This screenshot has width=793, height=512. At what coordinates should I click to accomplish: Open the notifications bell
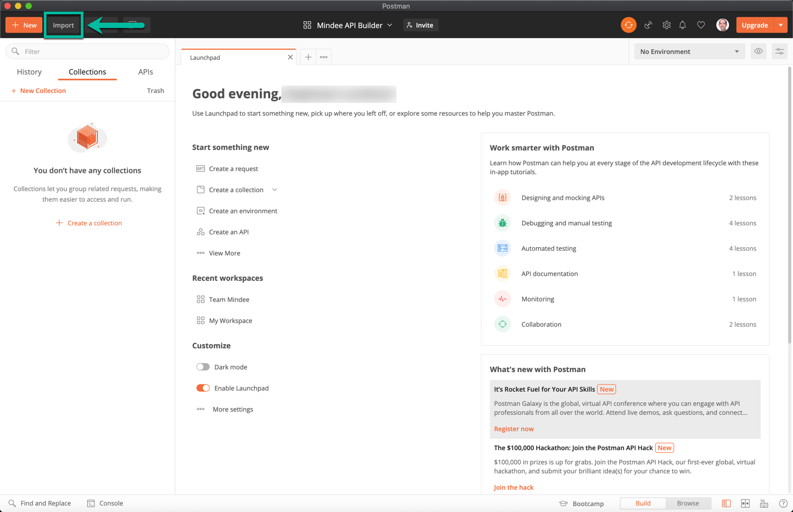(x=683, y=25)
